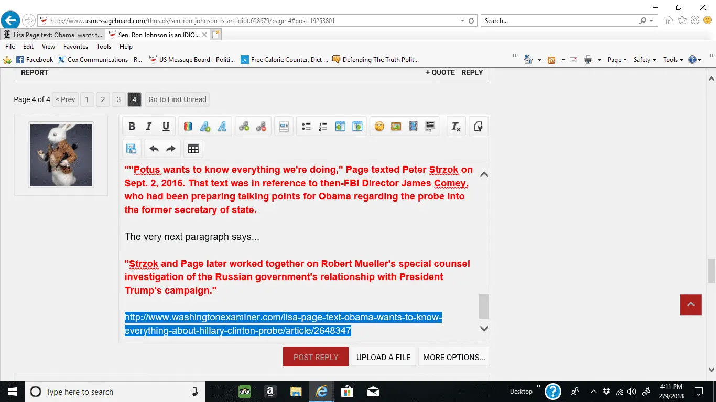The width and height of the screenshot is (716, 402).
Task: Open the address bar history dropdown
Action: tap(462, 21)
